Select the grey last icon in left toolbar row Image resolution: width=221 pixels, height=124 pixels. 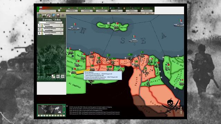(63, 15)
